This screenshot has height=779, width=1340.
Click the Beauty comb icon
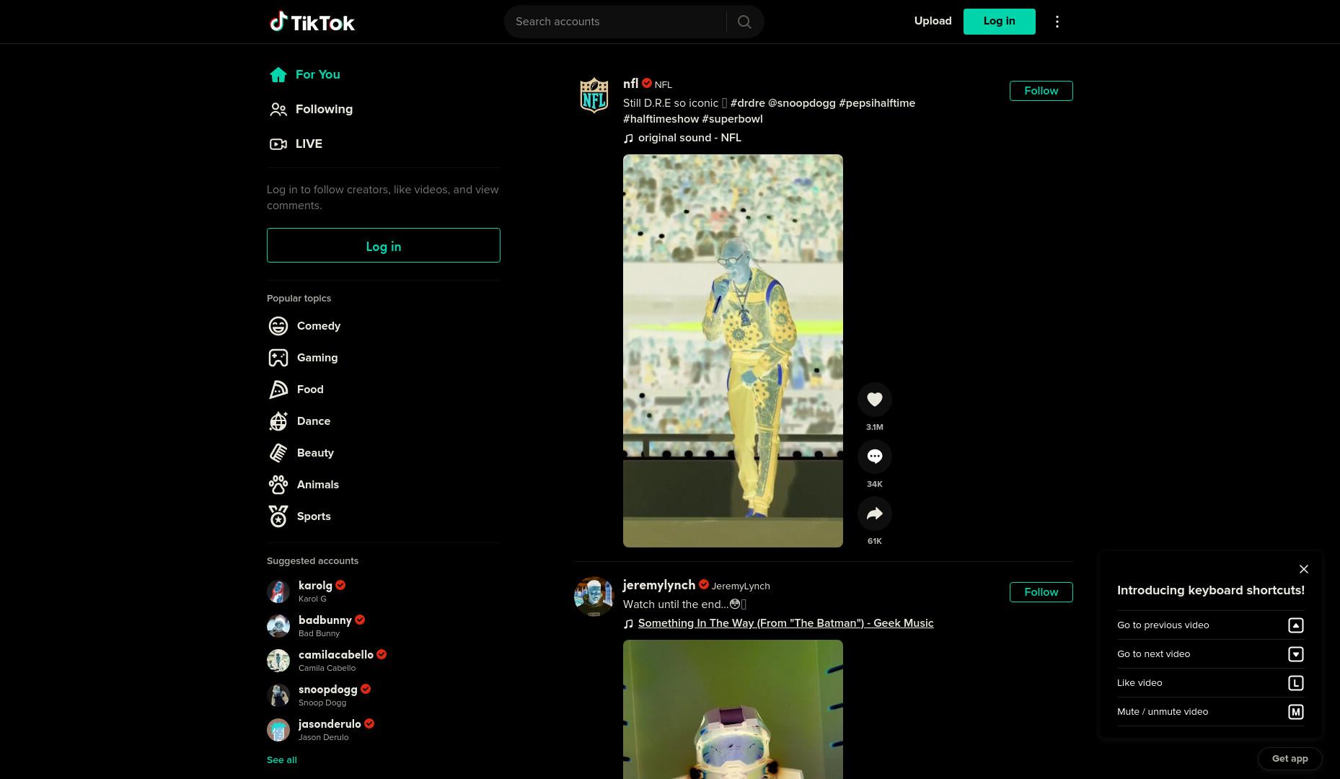point(278,453)
